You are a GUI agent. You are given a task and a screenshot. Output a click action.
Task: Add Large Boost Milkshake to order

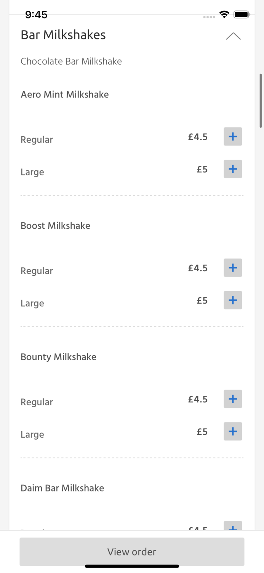pyautogui.click(x=233, y=300)
